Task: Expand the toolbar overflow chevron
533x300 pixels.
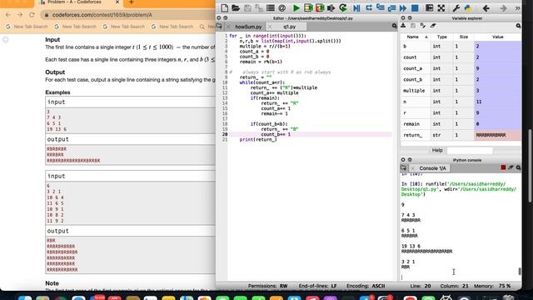Action: point(518,7)
